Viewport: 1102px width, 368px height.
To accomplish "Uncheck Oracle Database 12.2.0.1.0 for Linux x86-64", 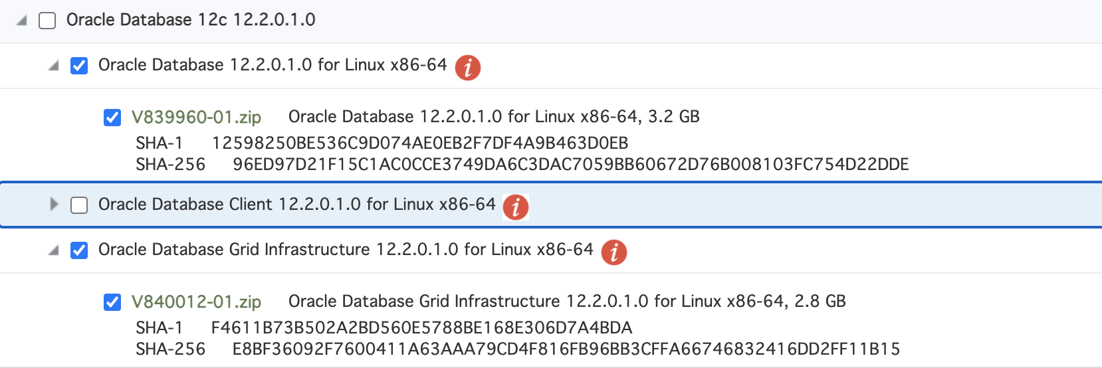I will 79,66.
